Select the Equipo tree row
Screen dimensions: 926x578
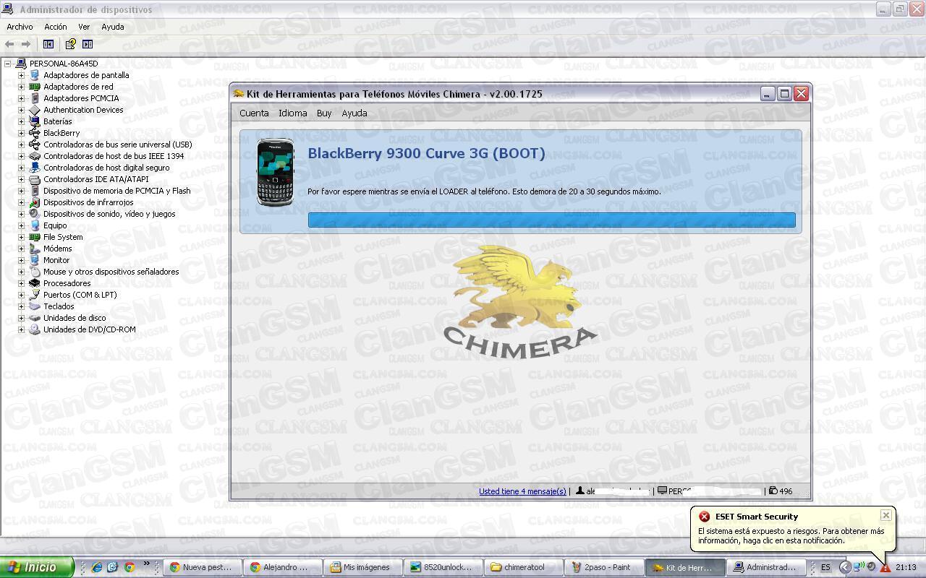coord(55,225)
